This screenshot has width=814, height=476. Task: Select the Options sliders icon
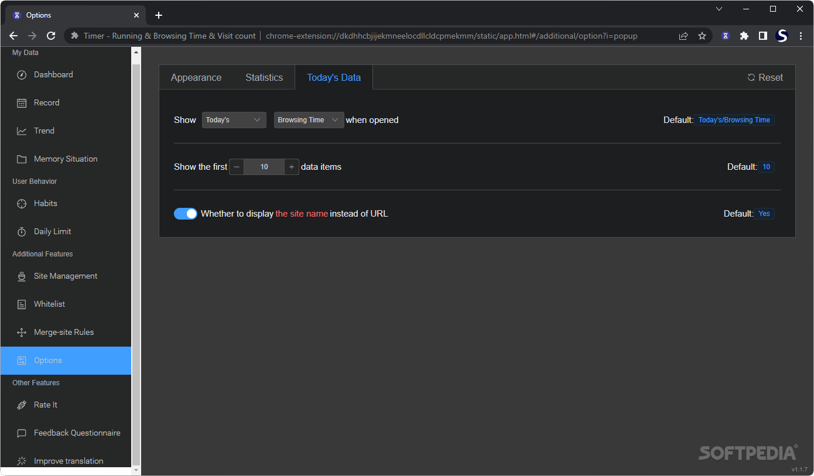22,361
